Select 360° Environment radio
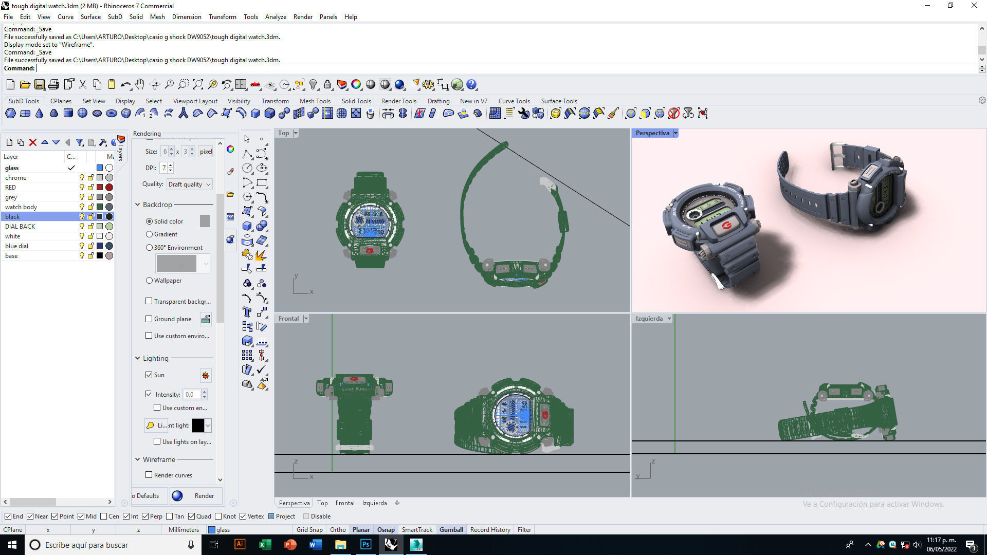Image resolution: width=987 pixels, height=555 pixels. [150, 248]
